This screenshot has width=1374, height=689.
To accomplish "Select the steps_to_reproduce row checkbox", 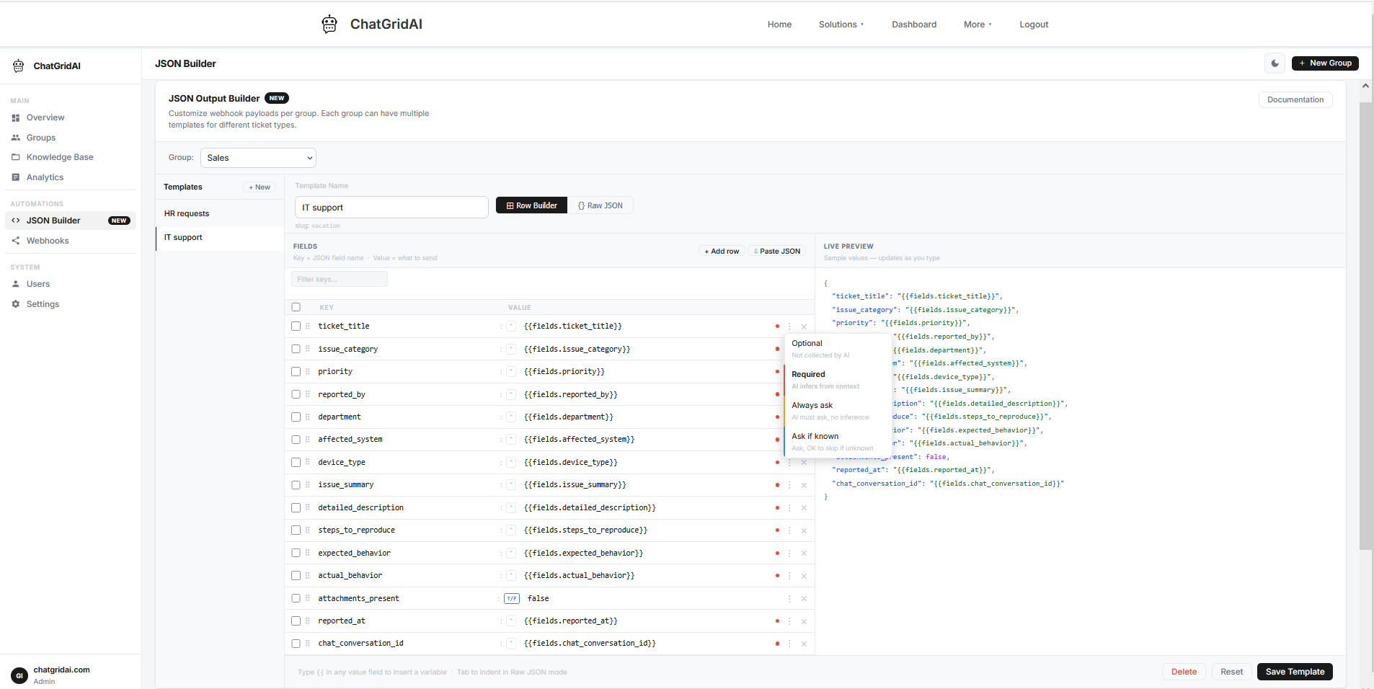I will point(296,530).
